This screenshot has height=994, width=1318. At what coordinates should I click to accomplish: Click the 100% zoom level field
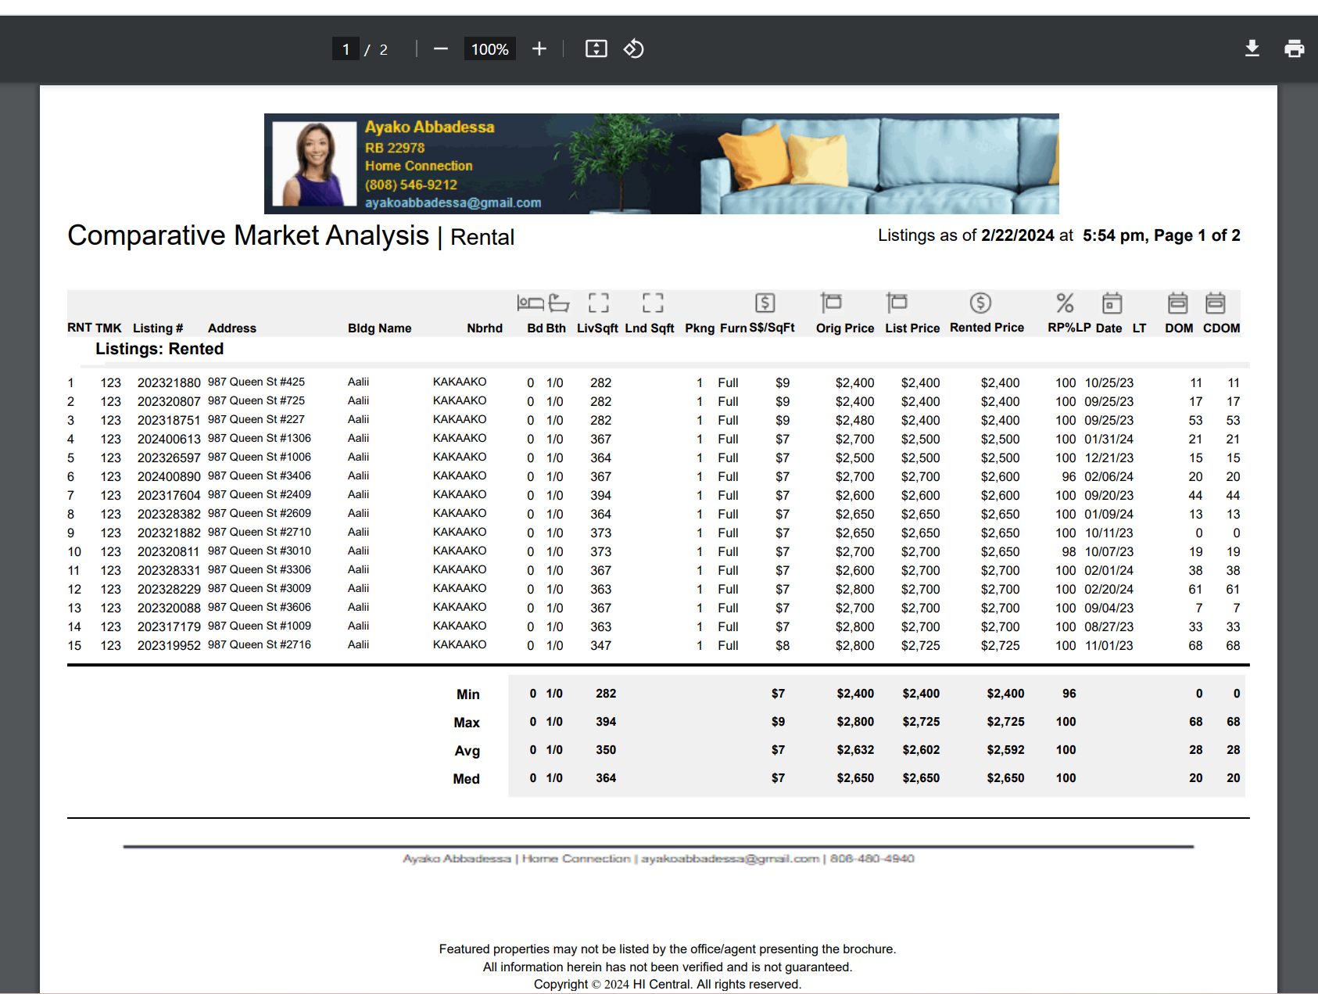coord(489,49)
